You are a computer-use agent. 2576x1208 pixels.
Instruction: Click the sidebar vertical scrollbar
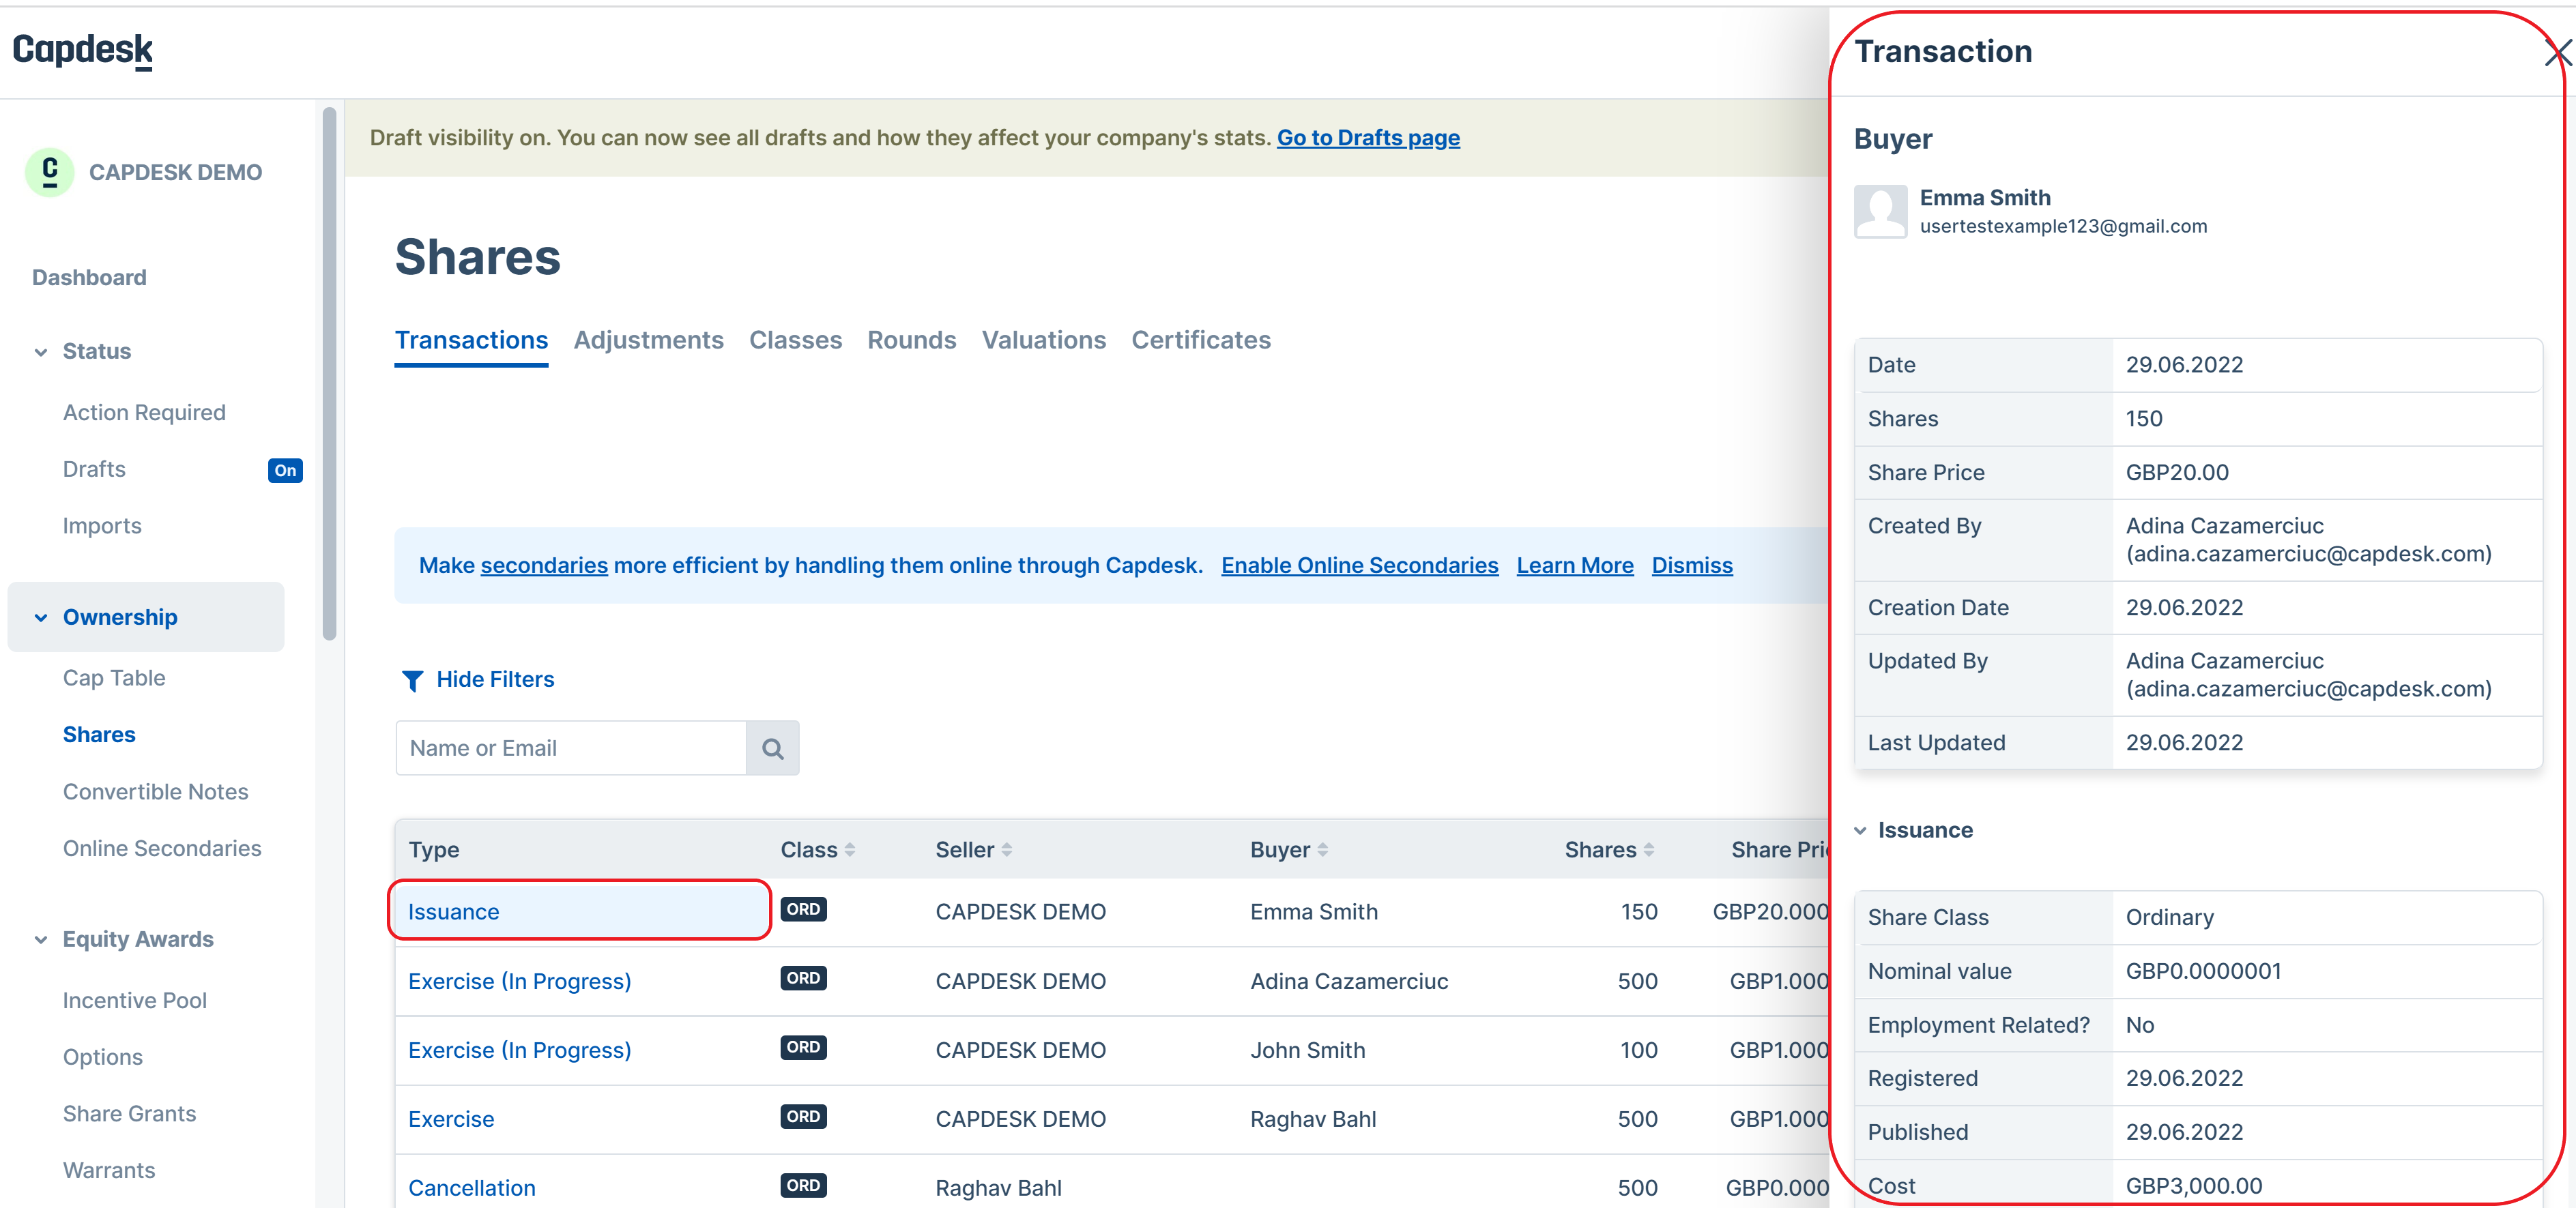tap(330, 374)
